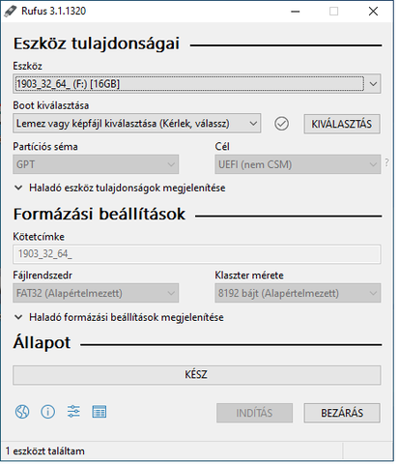
Task: Click the BEZÁRÁS button
Action: click(x=342, y=413)
